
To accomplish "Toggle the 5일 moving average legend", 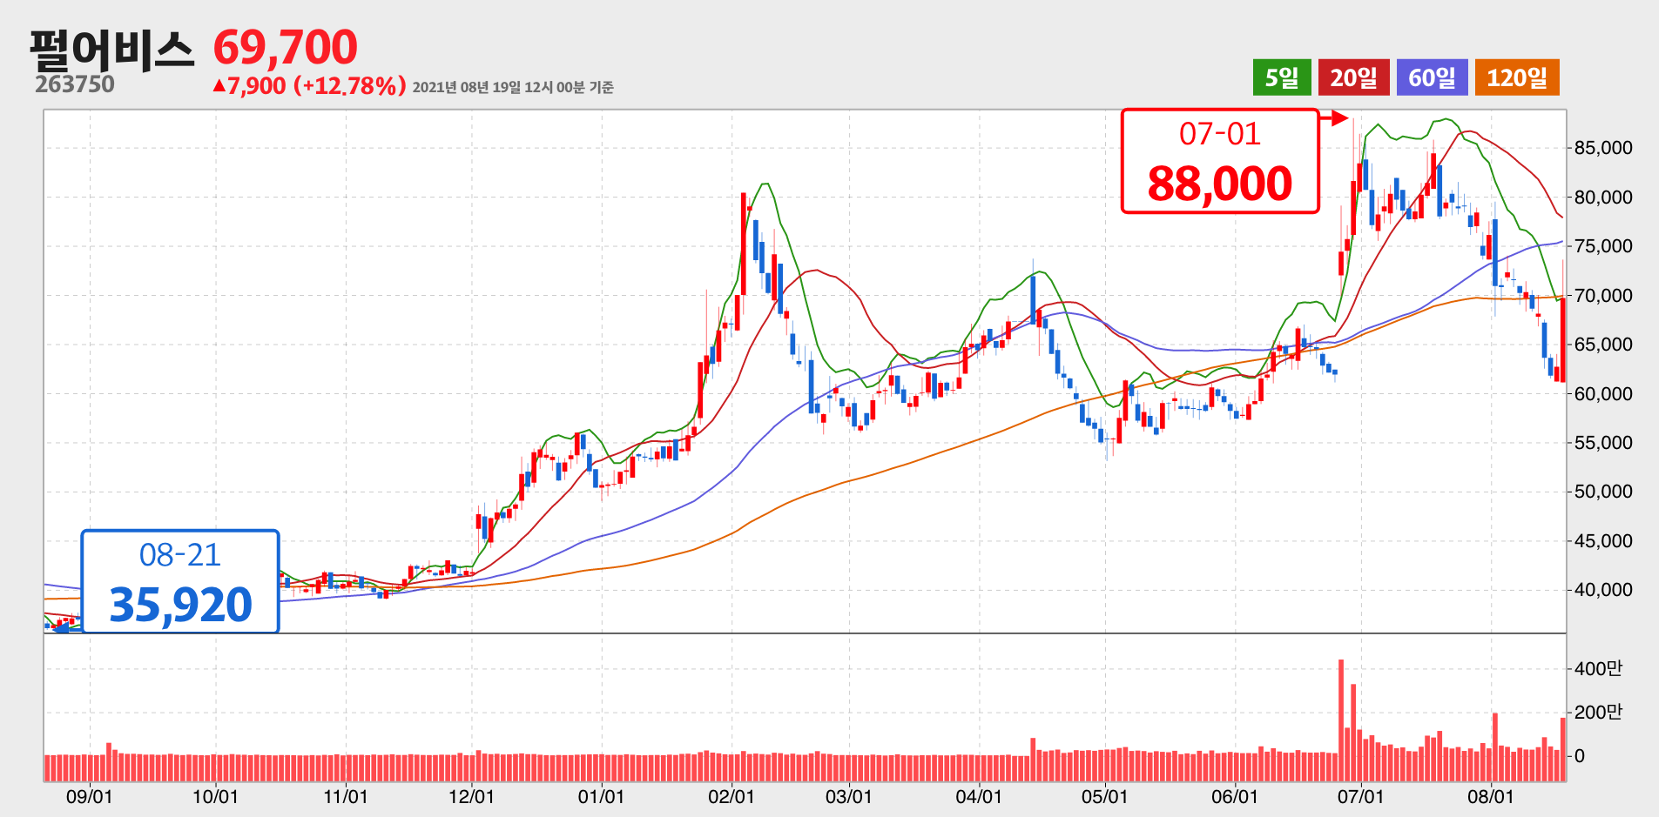I will 1282,77.
